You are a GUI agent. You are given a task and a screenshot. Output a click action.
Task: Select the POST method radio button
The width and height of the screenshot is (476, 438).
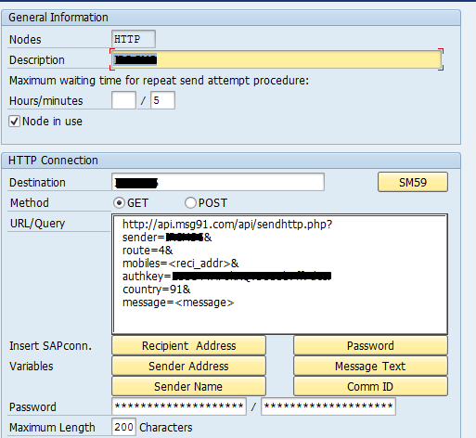(190, 203)
